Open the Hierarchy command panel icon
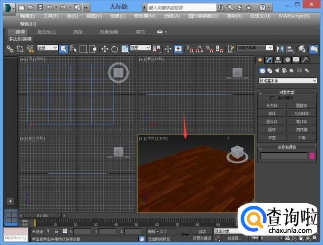The image size is (323, 245). [x=278, y=60]
